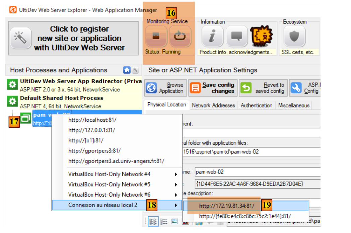
Task: Open SSL certs shield icon
Action: 294,36
